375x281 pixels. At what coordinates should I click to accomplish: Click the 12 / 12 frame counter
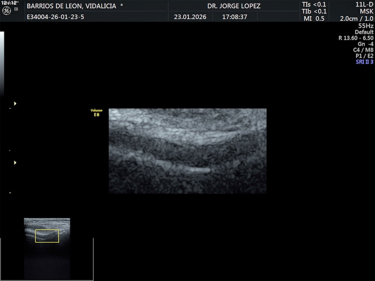point(9,3)
